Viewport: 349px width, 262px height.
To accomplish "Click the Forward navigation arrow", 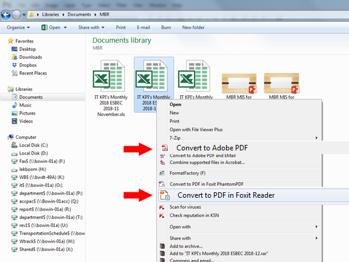I will [16, 15].
